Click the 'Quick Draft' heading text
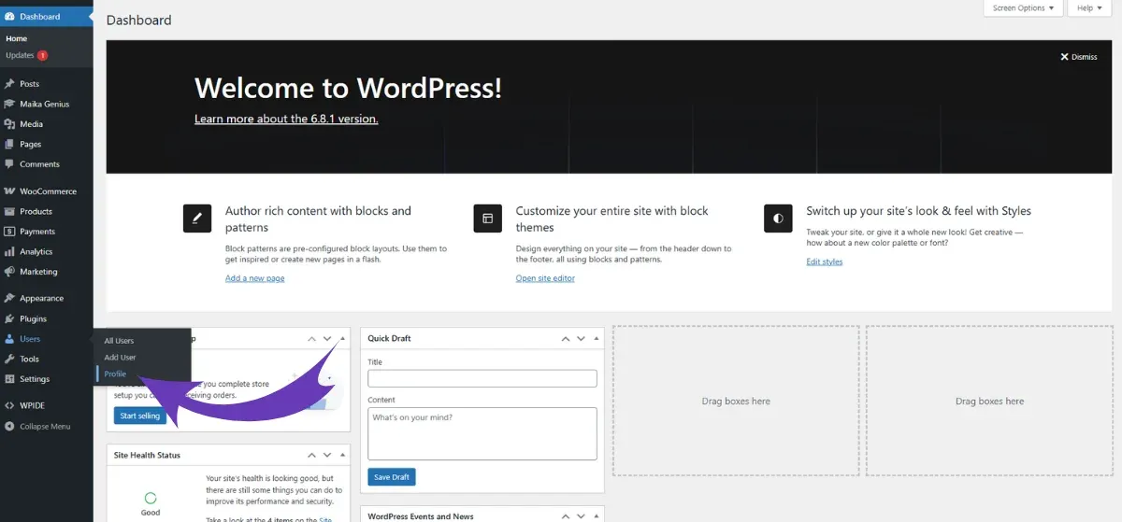1122x522 pixels. click(390, 338)
